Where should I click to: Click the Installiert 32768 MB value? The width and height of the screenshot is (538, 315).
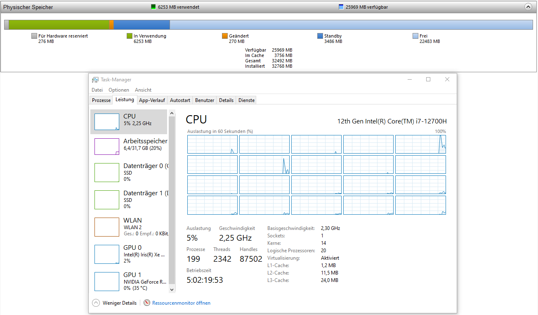coord(282,66)
